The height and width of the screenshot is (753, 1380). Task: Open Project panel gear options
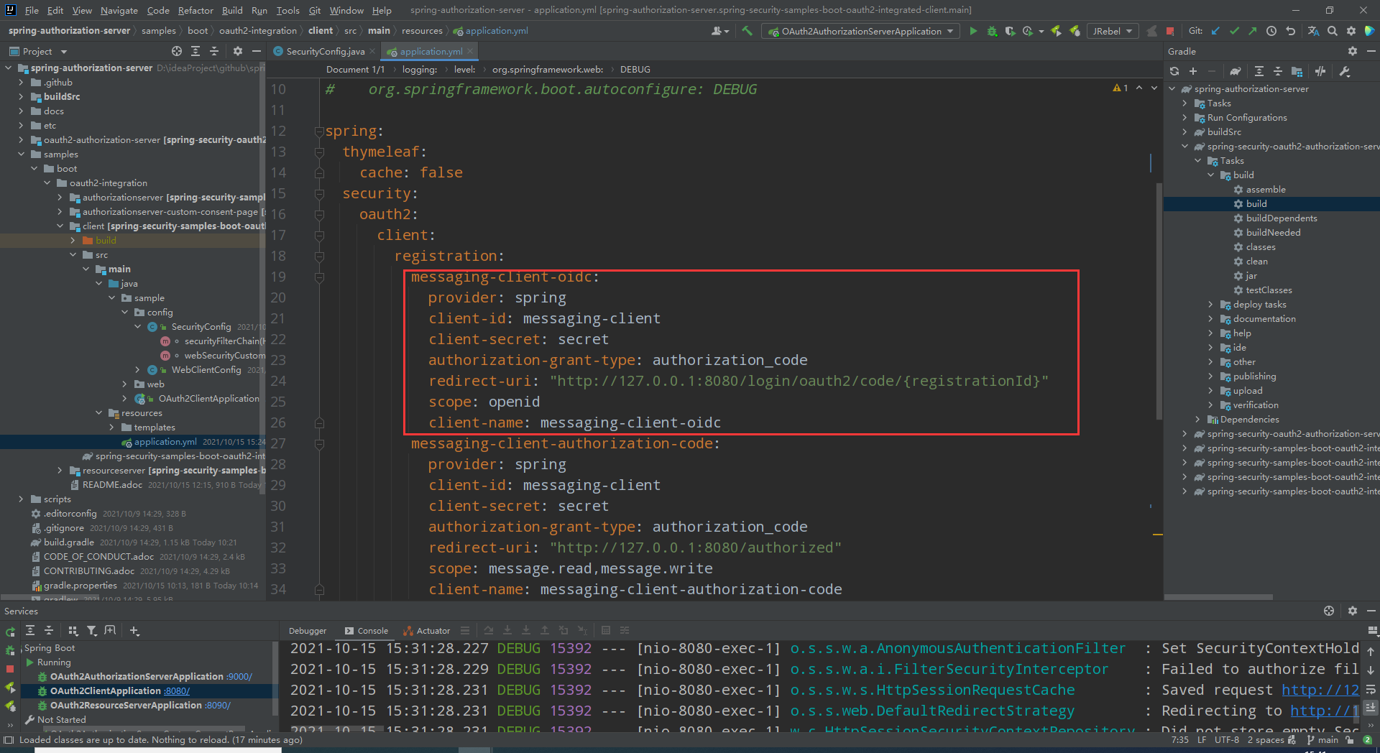(238, 51)
